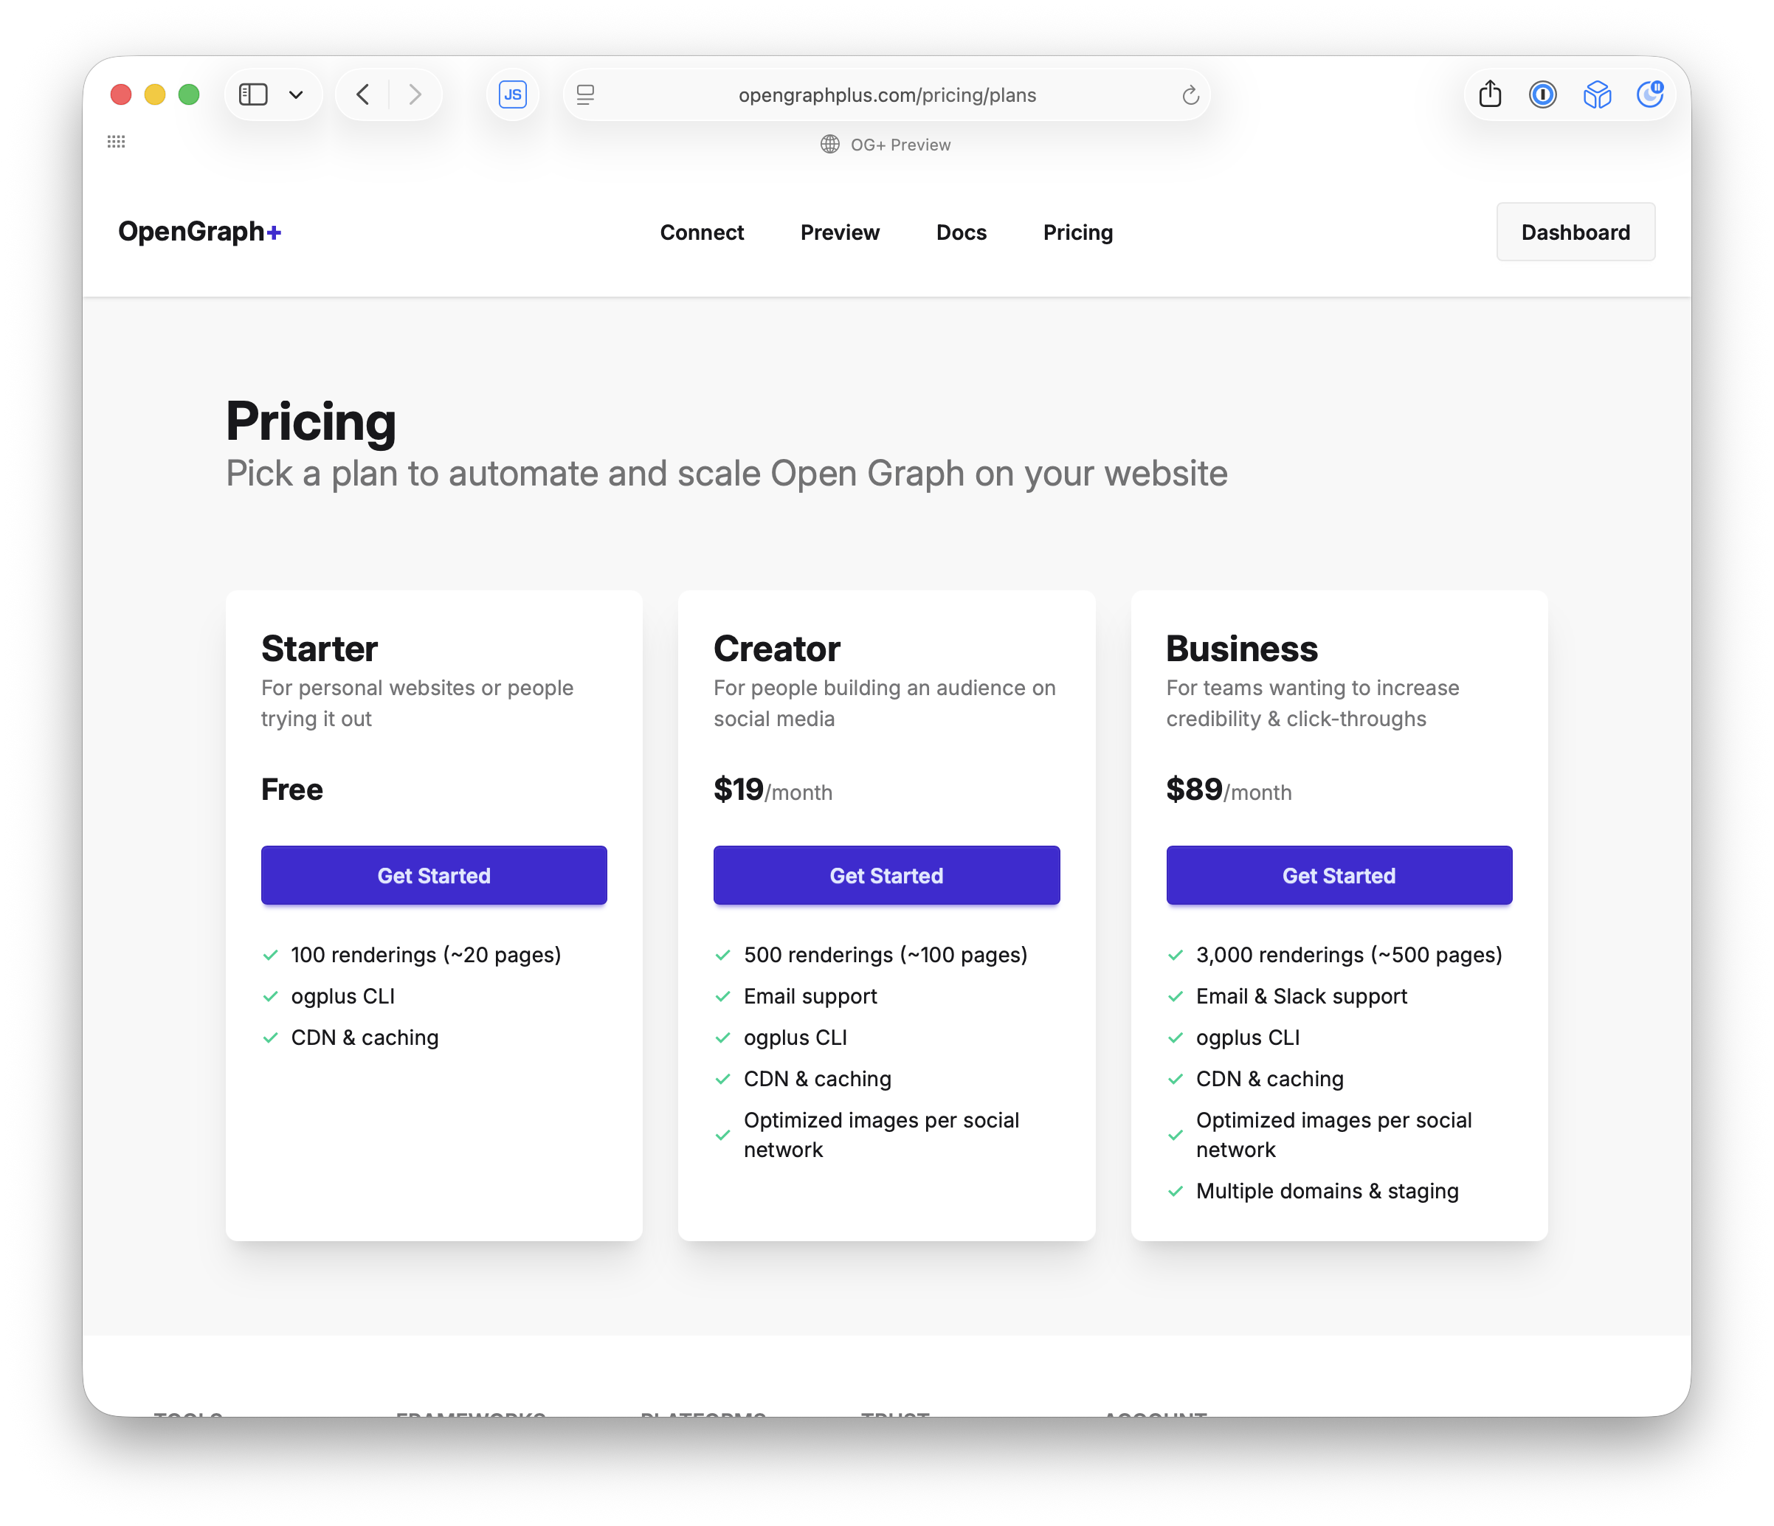1774x1526 pixels.
Task: Click the forward navigation arrow
Action: (x=415, y=94)
